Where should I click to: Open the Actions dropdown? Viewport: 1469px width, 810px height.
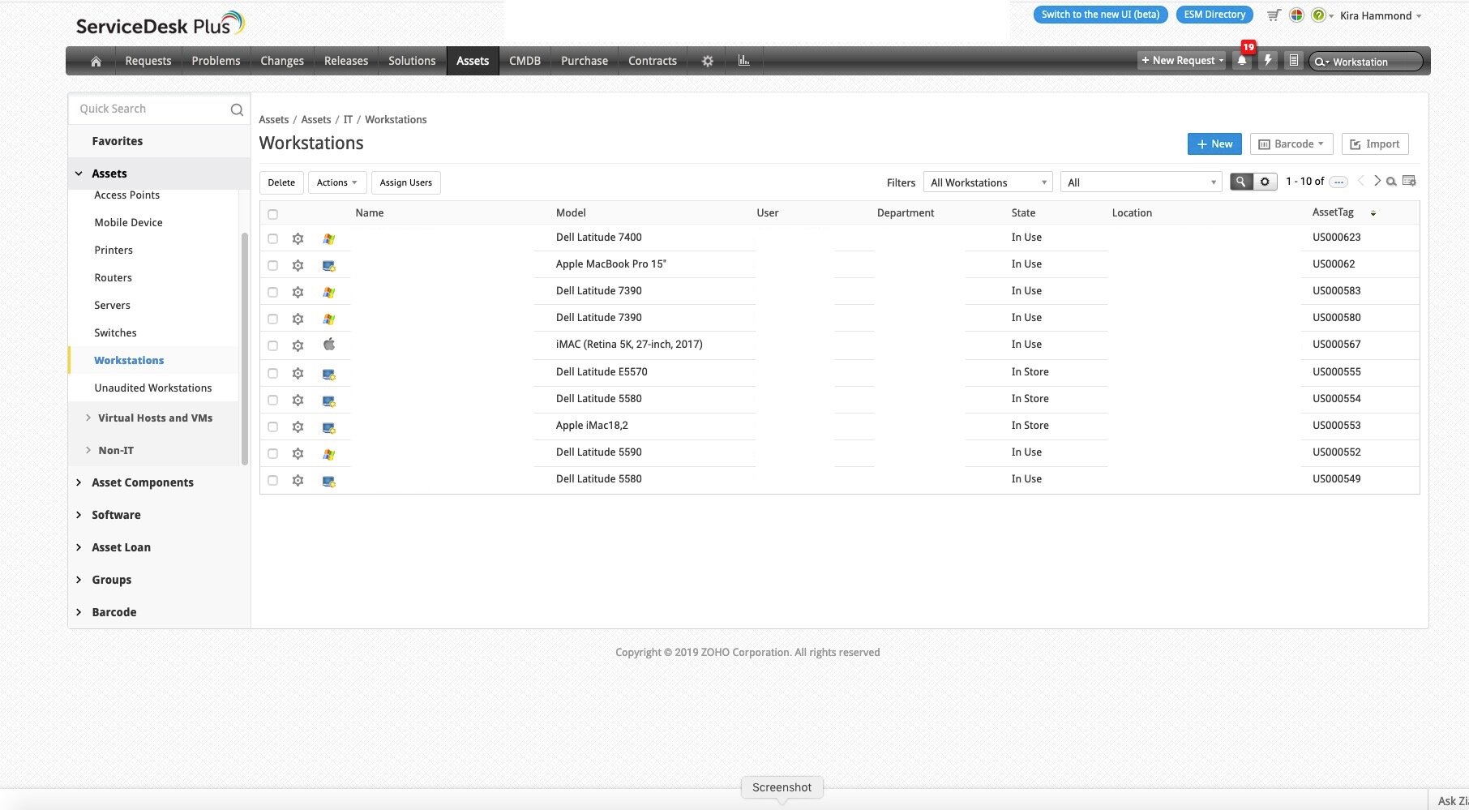[336, 182]
